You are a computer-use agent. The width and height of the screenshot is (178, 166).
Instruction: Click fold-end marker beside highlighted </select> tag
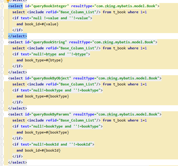(x=2, y=36)
